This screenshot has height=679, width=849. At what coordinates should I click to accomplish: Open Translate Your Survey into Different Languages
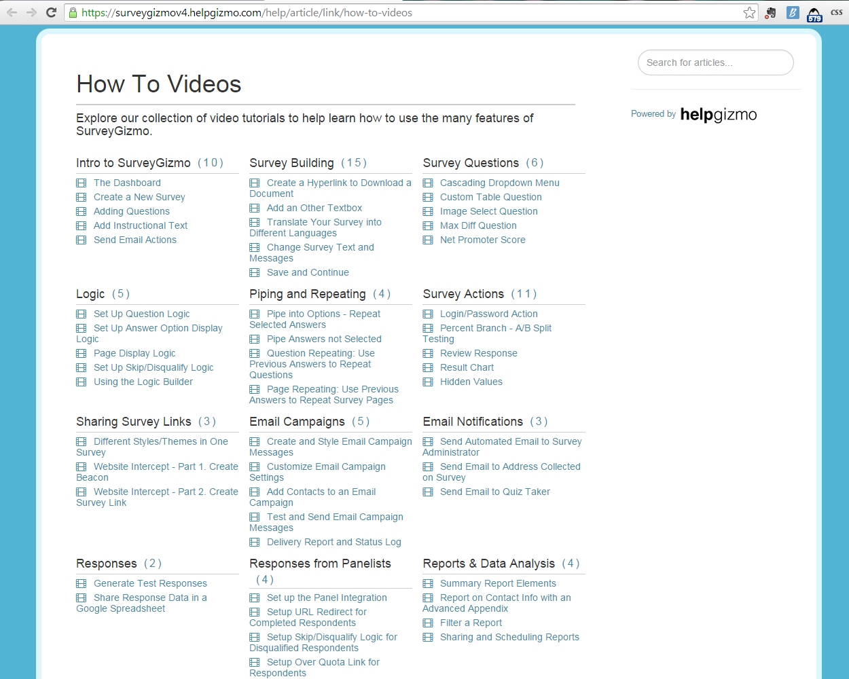tap(316, 227)
